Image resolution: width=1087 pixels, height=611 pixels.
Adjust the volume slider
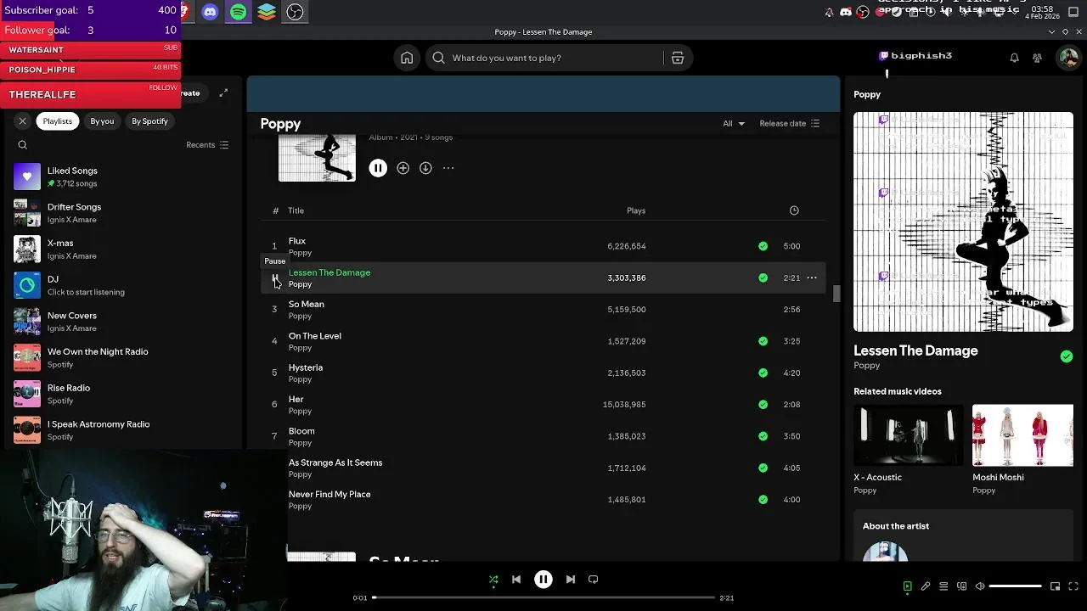click(x=1016, y=586)
